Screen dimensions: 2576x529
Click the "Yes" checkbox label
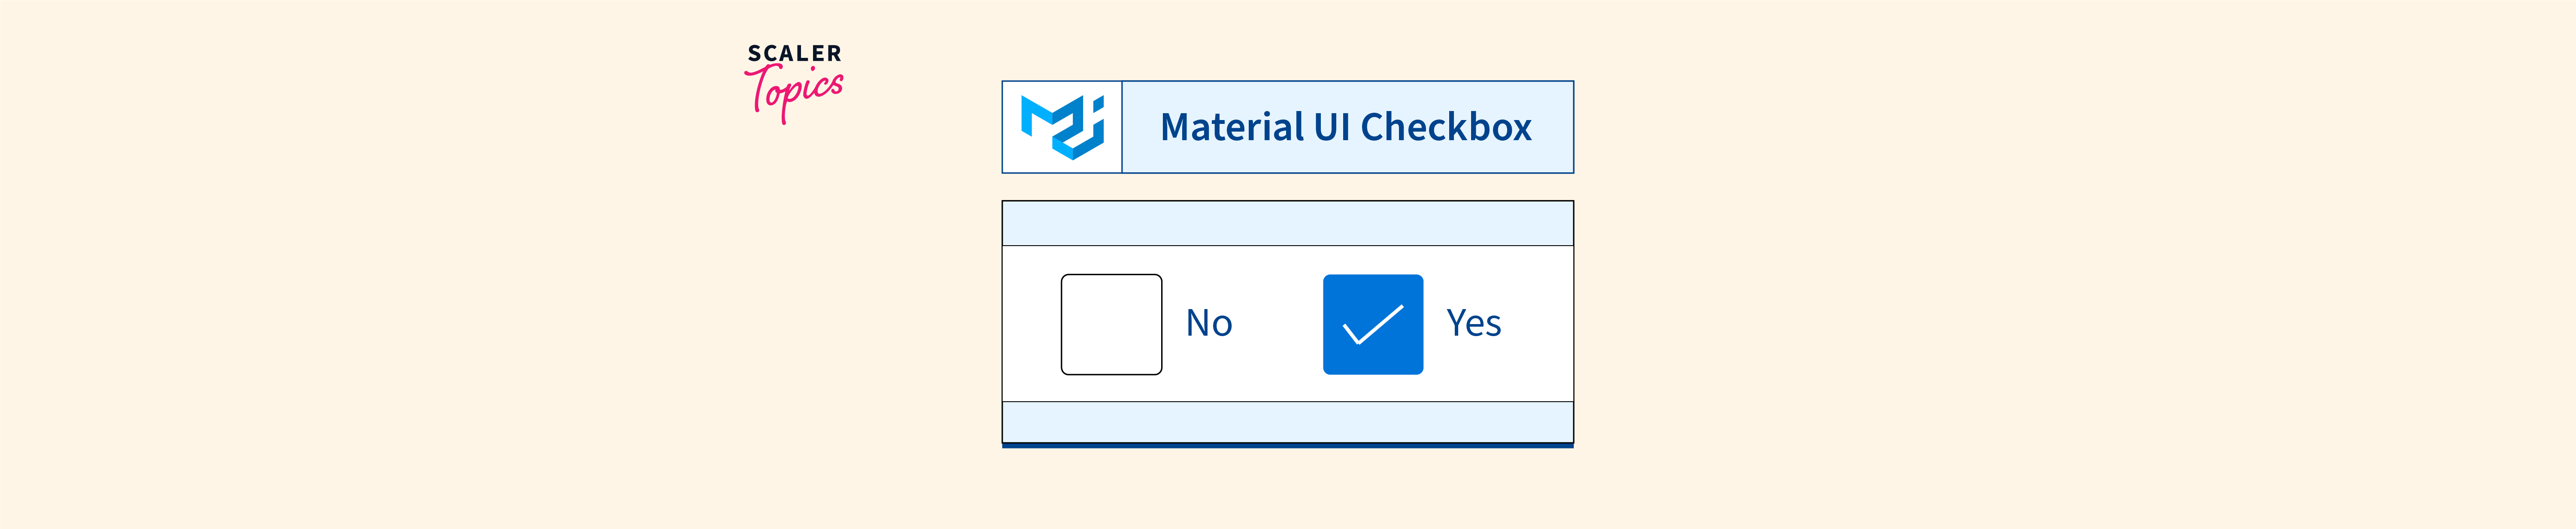tap(1473, 323)
